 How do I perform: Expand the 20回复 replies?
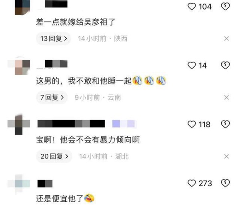(54, 156)
